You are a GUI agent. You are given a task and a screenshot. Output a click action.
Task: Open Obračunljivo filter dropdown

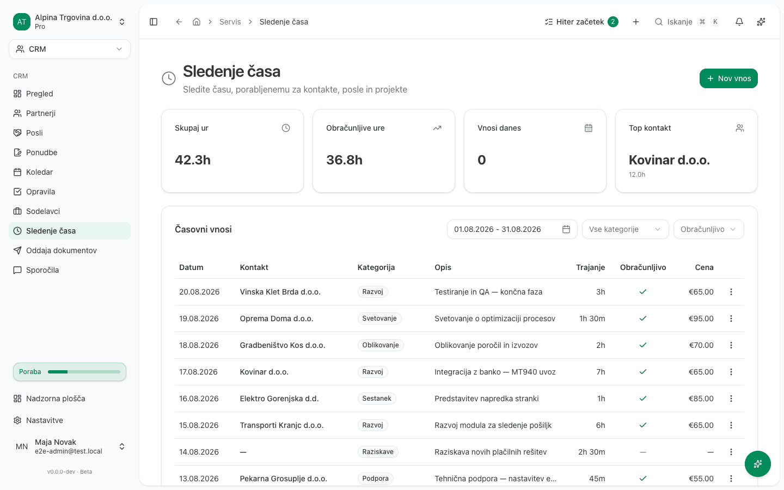tap(708, 229)
